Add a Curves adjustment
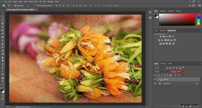202x108 pixels. coord(167,37)
